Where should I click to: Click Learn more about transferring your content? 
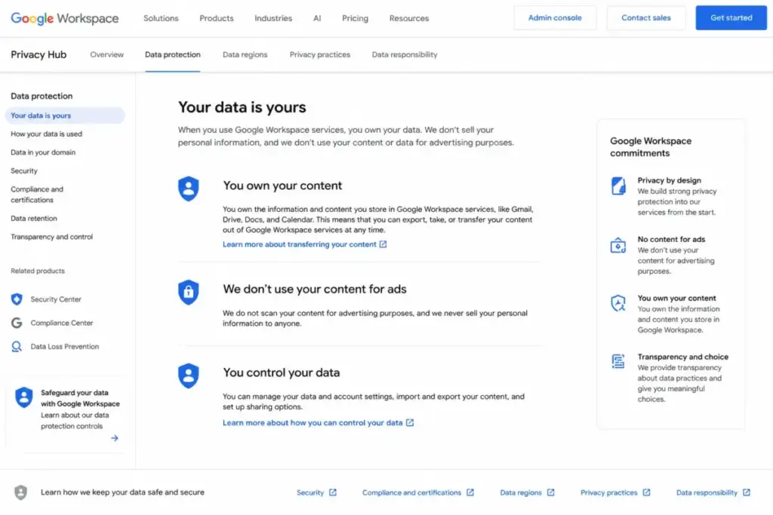point(299,244)
